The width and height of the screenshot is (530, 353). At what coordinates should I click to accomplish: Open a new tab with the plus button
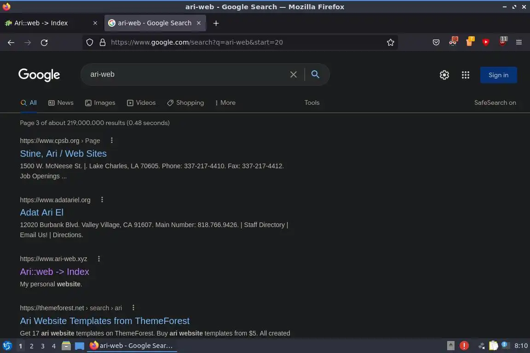[216, 23]
